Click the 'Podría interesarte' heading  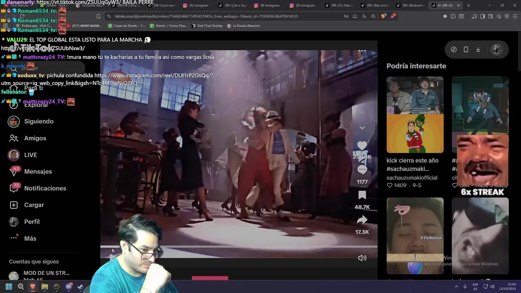tap(416, 66)
